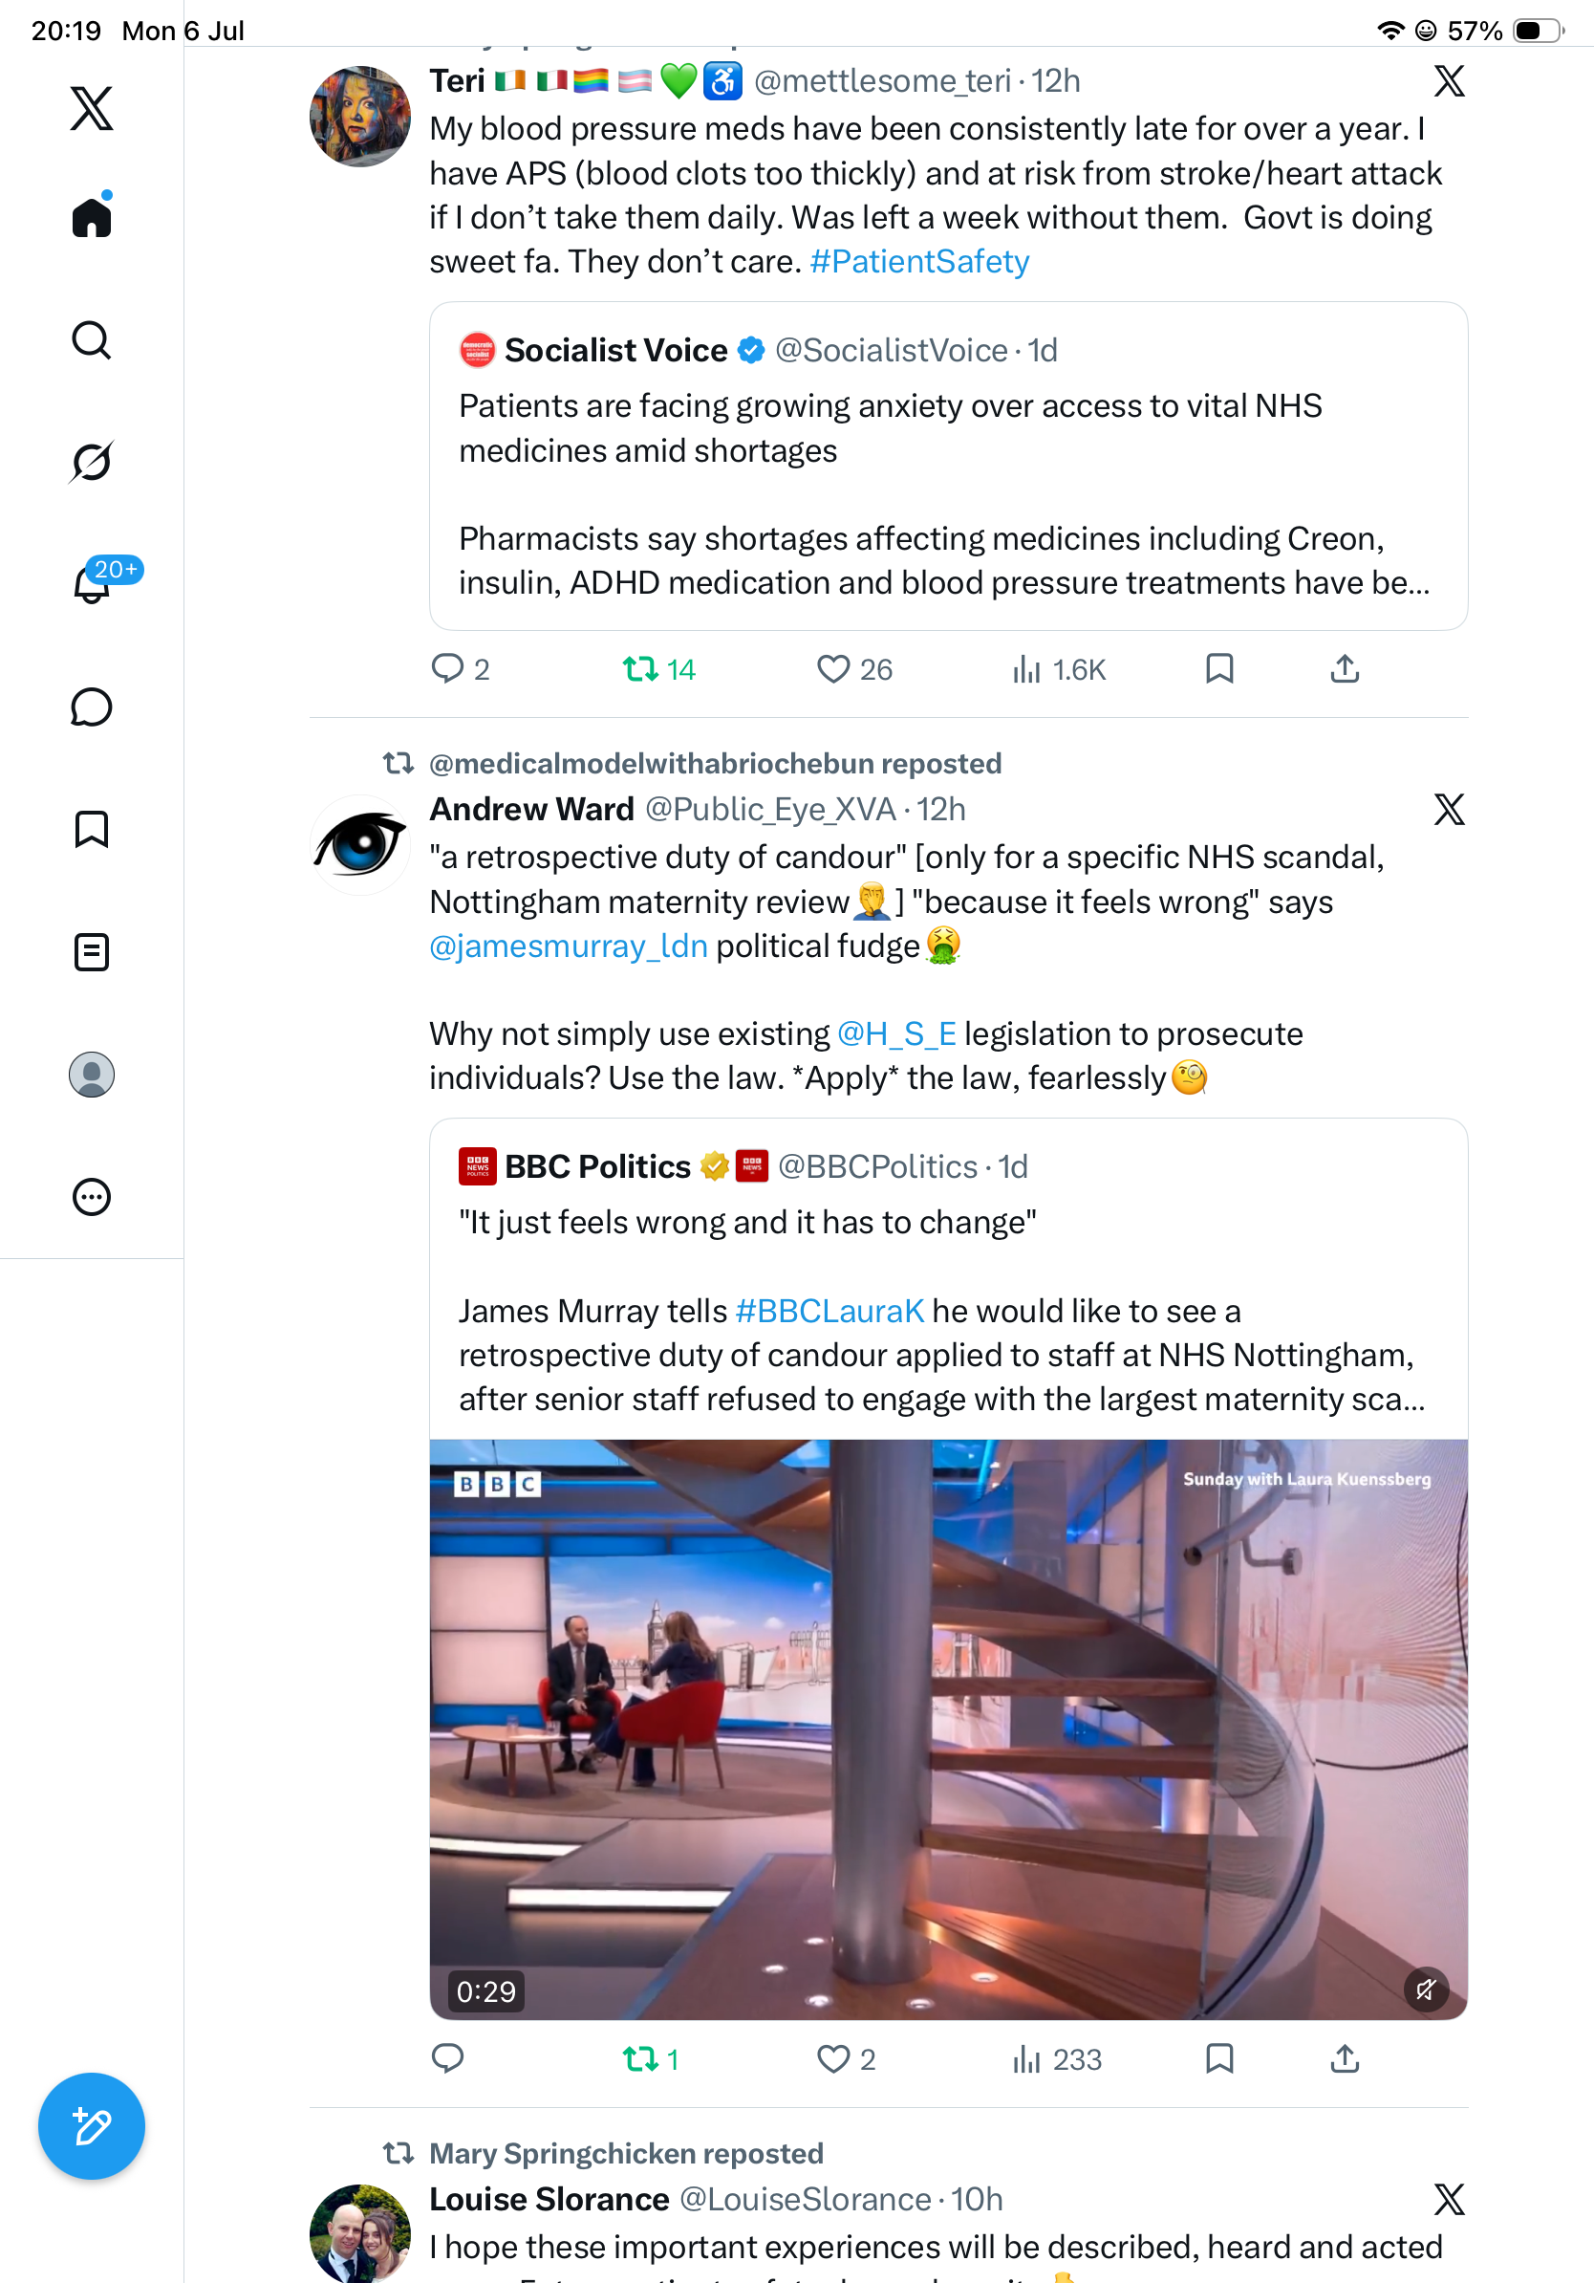Like Teri's post with 26 likes
Screen dimensions: 1594x2283
pos(854,669)
